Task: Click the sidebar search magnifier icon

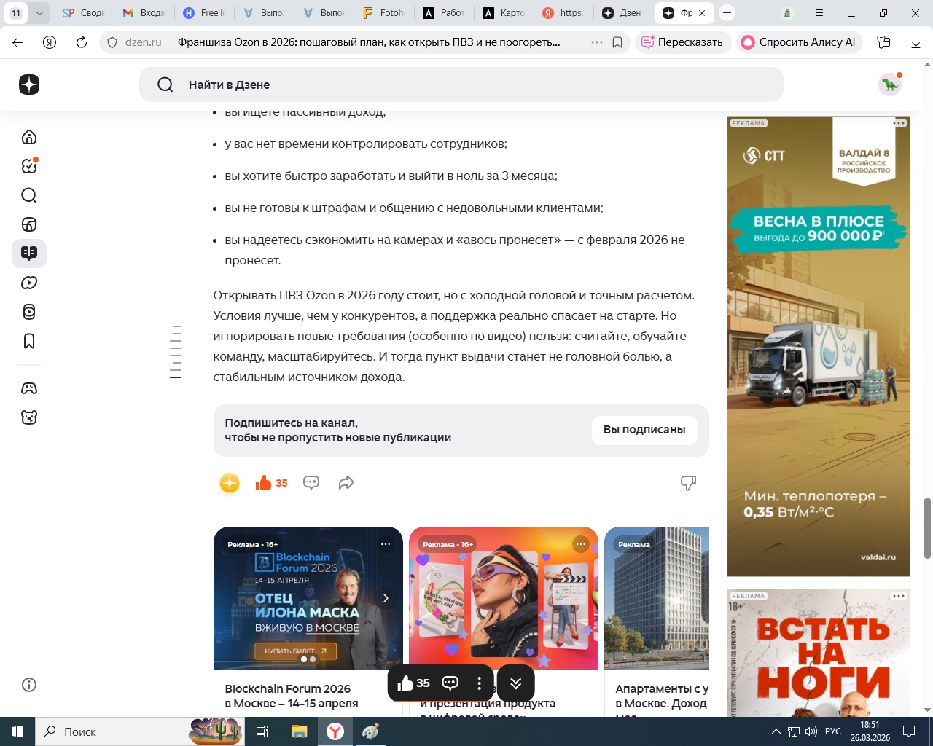Action: (29, 195)
